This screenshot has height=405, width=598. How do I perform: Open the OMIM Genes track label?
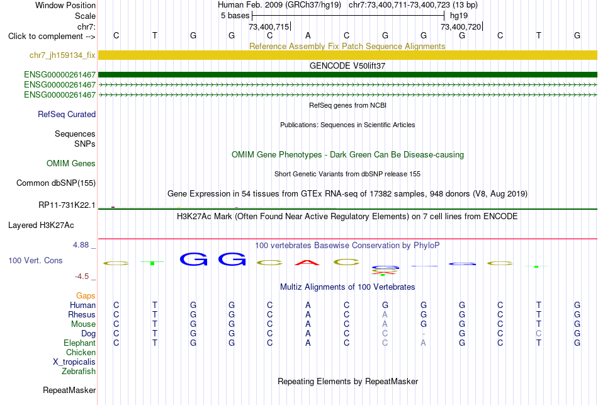(x=71, y=163)
